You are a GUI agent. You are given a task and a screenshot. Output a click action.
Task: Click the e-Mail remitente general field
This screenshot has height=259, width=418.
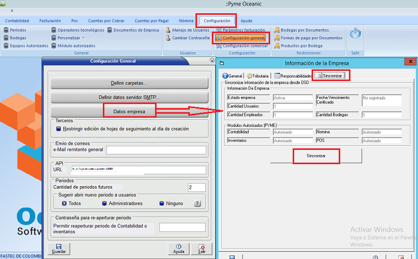(x=156, y=150)
